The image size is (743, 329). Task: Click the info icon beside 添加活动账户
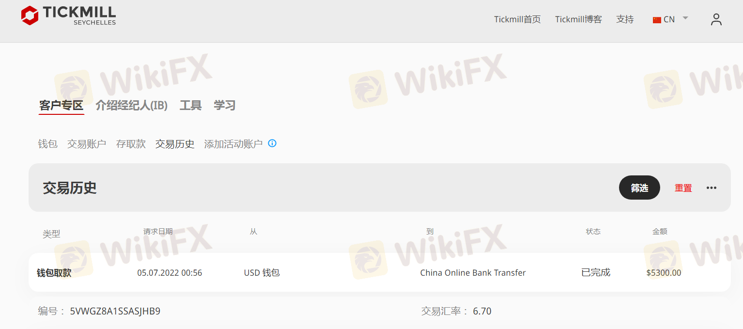pos(272,143)
